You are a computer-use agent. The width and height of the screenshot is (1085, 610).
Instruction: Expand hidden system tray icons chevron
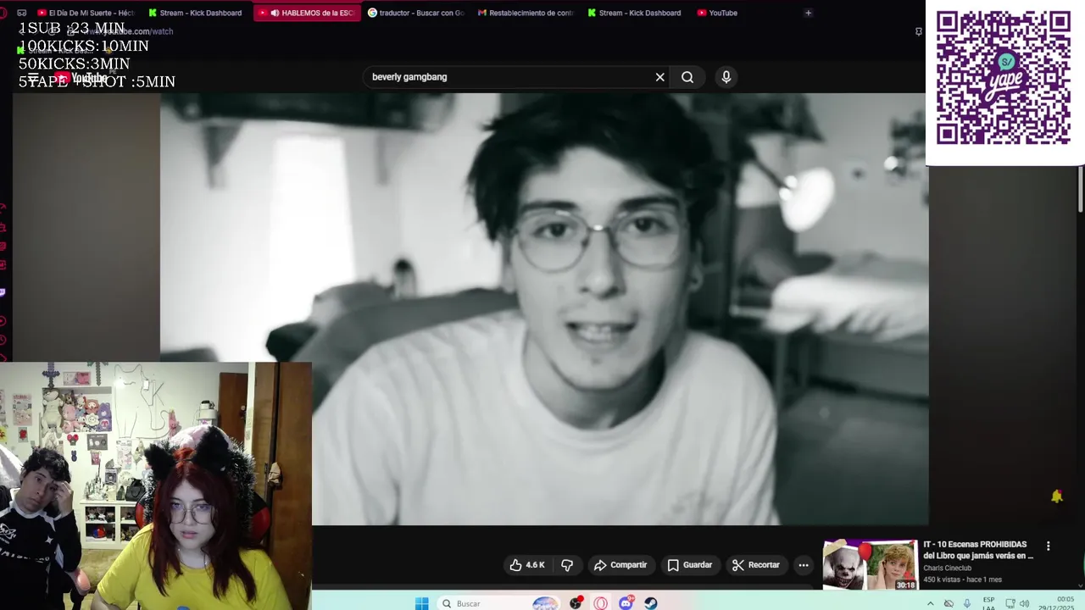pyautogui.click(x=932, y=603)
